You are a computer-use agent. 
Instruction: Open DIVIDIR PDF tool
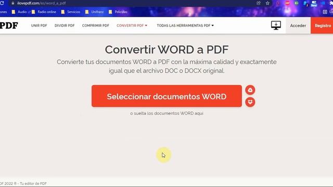pos(65,25)
